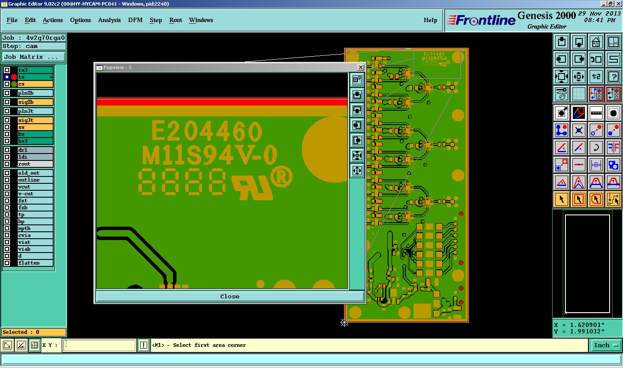The image size is (623, 368).
Task: Click the X Y coordinate input field
Action: (99, 345)
